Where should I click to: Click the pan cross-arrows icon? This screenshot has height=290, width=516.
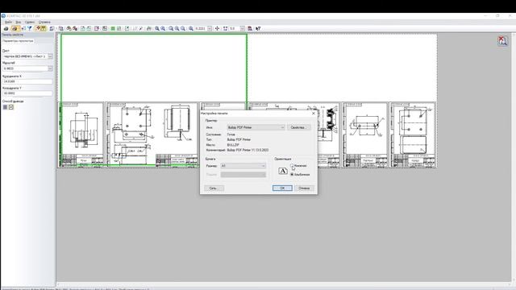(x=217, y=29)
